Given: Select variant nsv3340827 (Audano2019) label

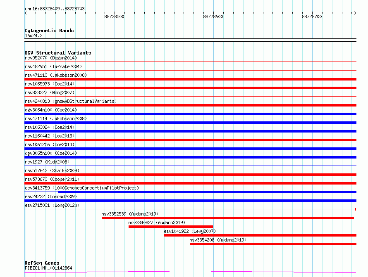Looking at the screenshot, I should 157,223.
